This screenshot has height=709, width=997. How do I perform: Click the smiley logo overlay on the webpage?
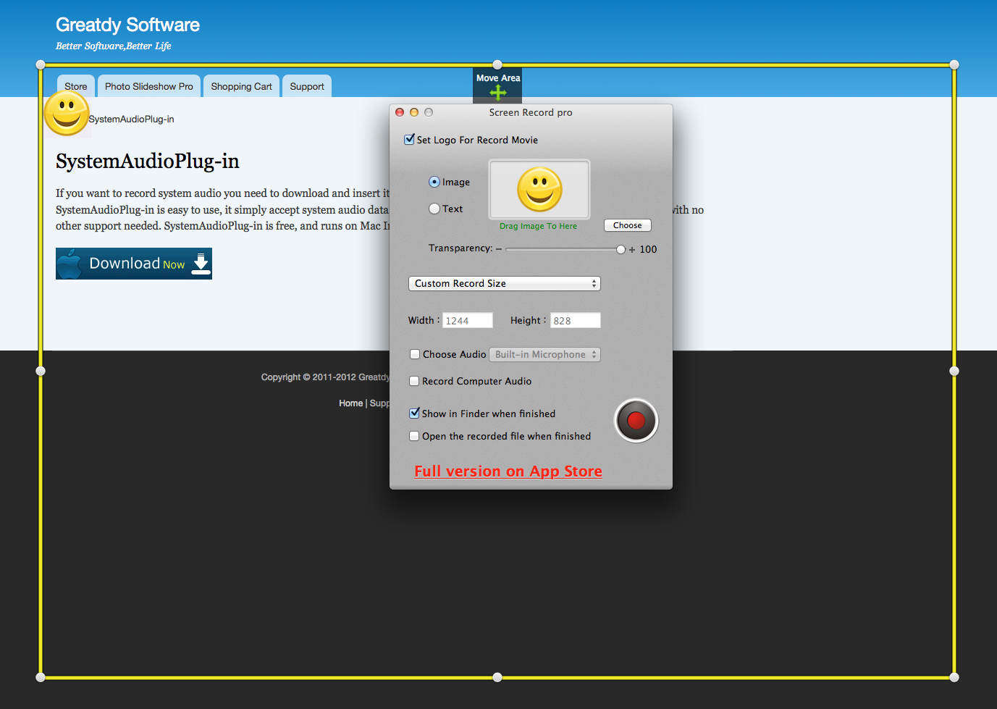coord(67,114)
